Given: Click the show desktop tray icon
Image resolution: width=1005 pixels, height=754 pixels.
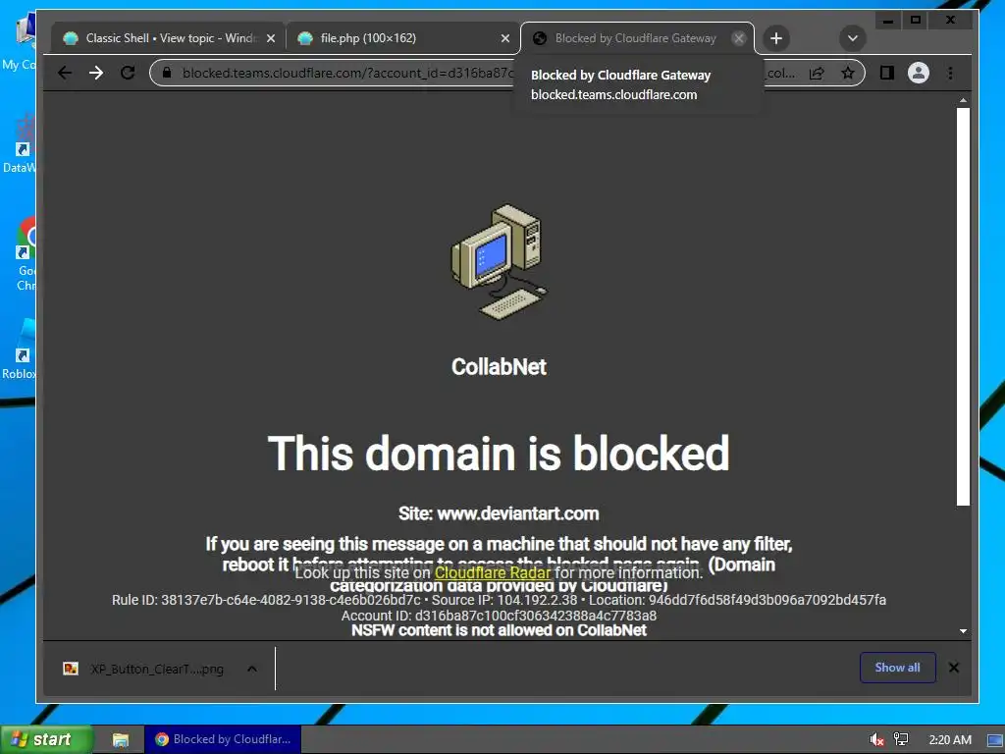Looking at the screenshot, I should 995,740.
